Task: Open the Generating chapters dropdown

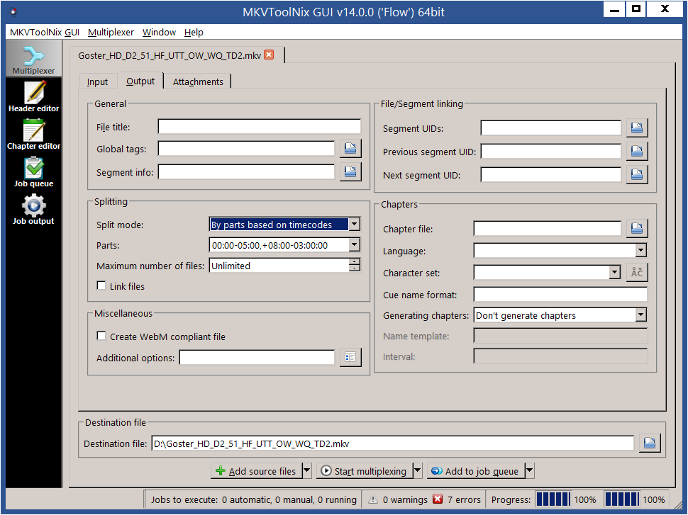Action: pyautogui.click(x=641, y=315)
